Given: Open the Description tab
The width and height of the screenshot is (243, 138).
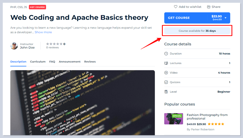Looking at the screenshot, I should coord(18,62).
